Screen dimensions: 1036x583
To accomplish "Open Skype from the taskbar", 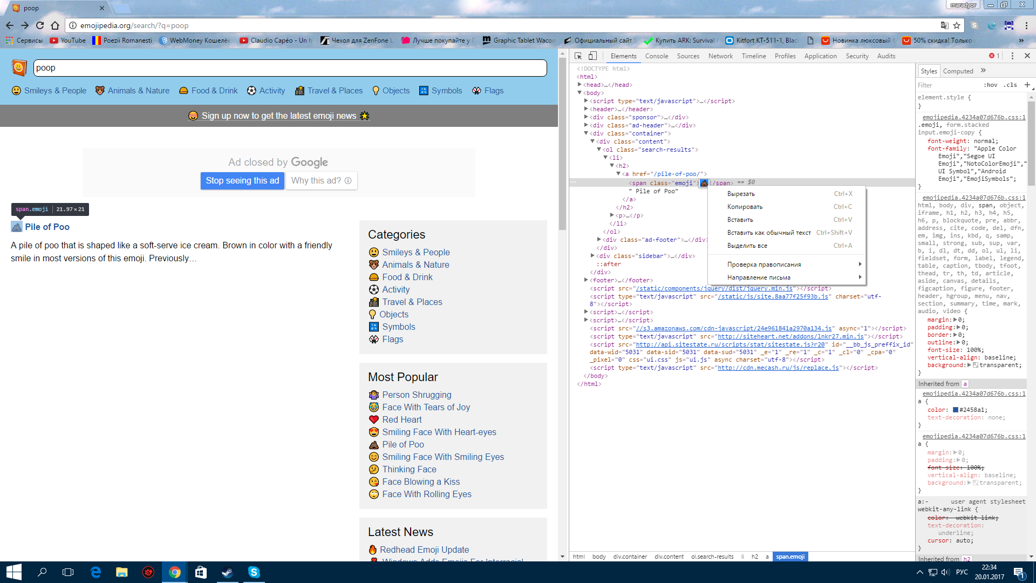I will 254,572.
